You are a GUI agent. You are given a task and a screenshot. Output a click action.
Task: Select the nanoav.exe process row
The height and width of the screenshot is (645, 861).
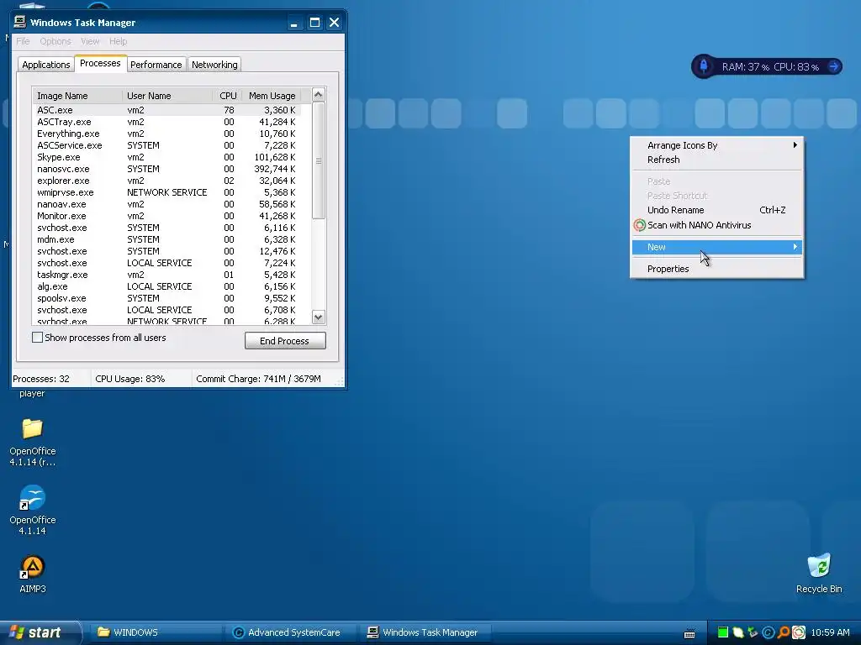(x=167, y=204)
